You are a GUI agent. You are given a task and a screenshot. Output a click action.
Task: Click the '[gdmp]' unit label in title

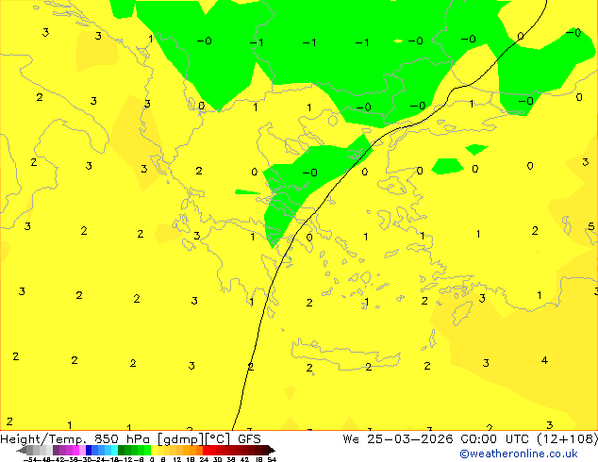pyautogui.click(x=180, y=439)
